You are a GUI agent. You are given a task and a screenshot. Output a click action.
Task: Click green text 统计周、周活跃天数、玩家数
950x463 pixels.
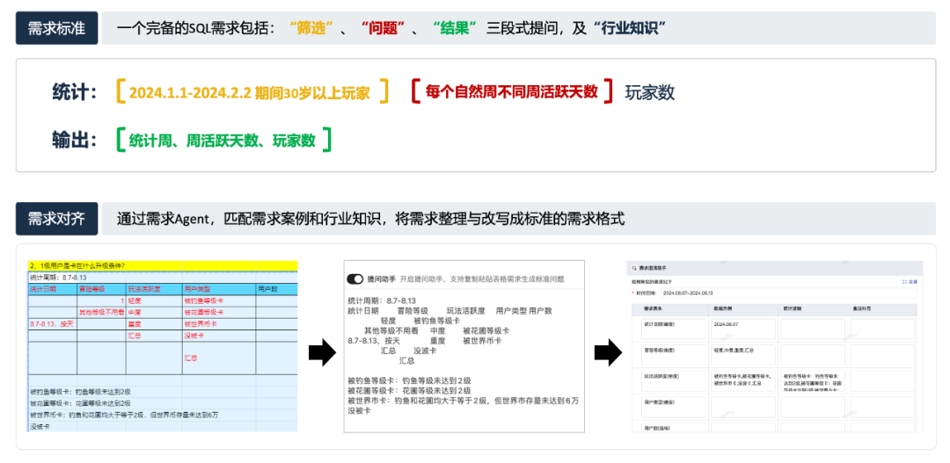(223, 141)
